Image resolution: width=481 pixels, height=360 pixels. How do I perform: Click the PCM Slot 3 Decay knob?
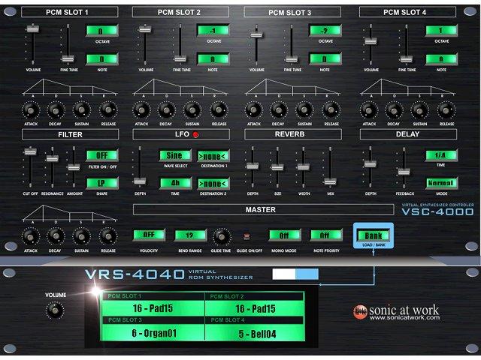coord(278,110)
